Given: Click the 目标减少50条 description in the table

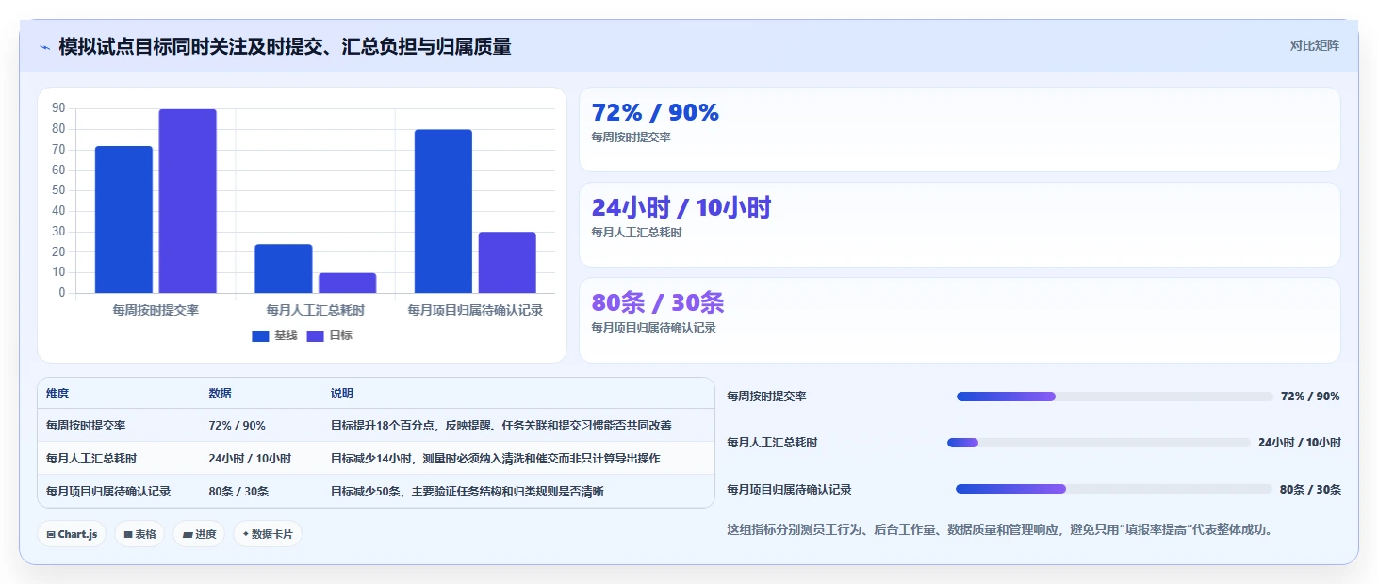Looking at the screenshot, I should (468, 492).
